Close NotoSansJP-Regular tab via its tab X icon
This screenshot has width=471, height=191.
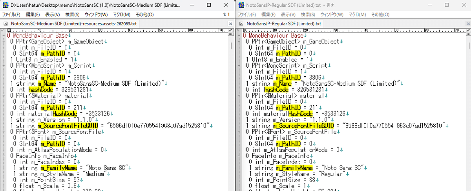click(x=241, y=24)
